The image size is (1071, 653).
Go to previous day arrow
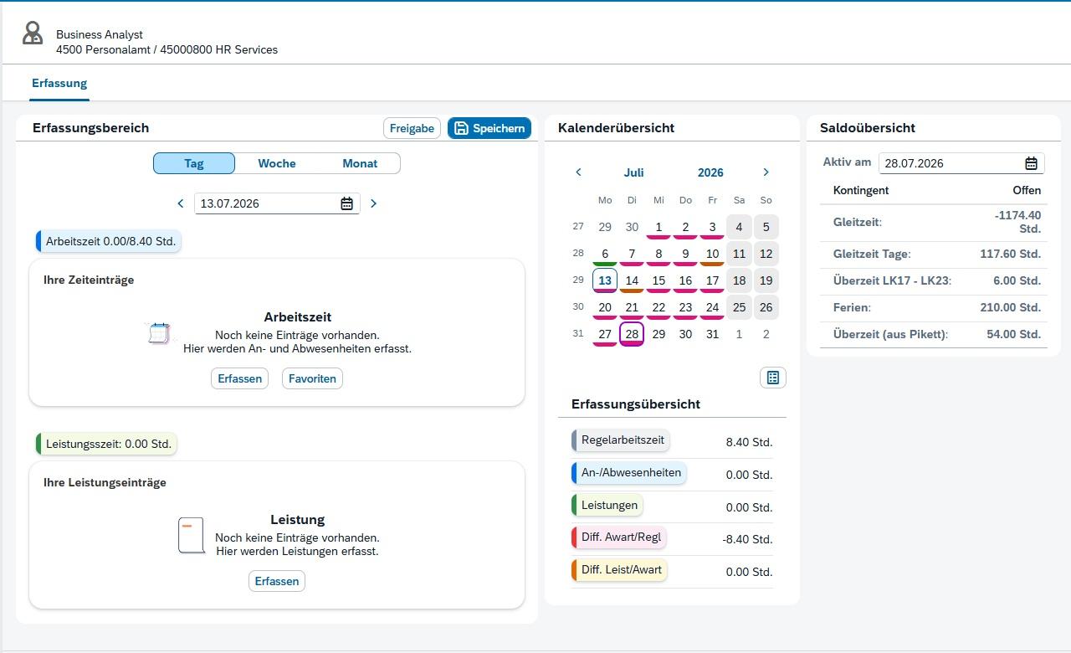pyautogui.click(x=181, y=203)
